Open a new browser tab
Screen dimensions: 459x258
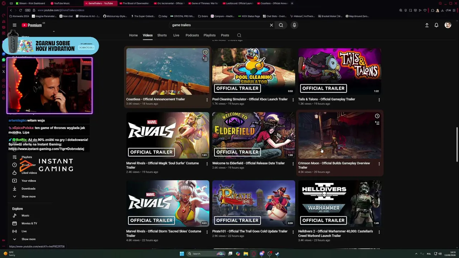(292, 3)
